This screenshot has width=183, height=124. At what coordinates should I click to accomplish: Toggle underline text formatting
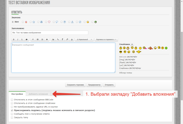pyautogui.click(x=22, y=39)
